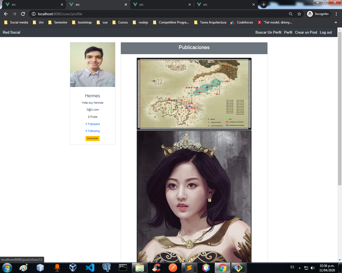Image resolution: width=342 pixels, height=273 pixels.
Task: Click the '3 Posts' count text
Action: pos(92,117)
